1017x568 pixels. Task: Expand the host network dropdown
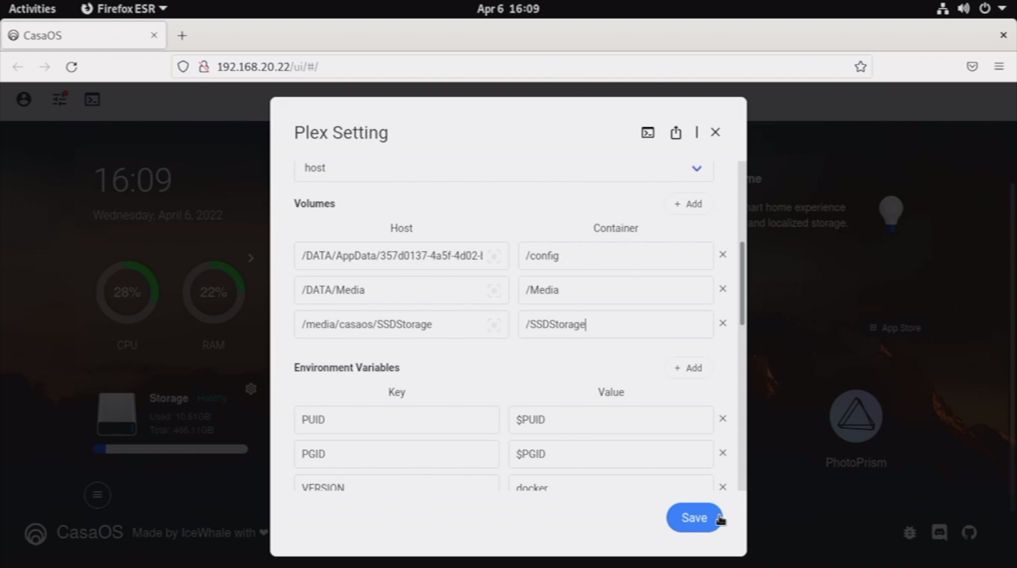696,168
